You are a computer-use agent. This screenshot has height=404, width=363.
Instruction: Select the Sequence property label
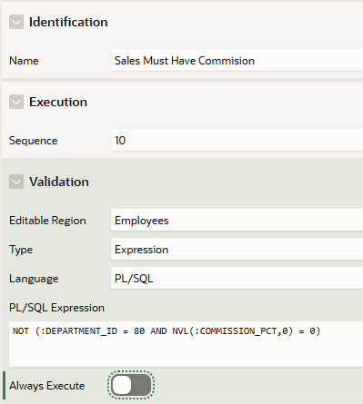point(34,141)
